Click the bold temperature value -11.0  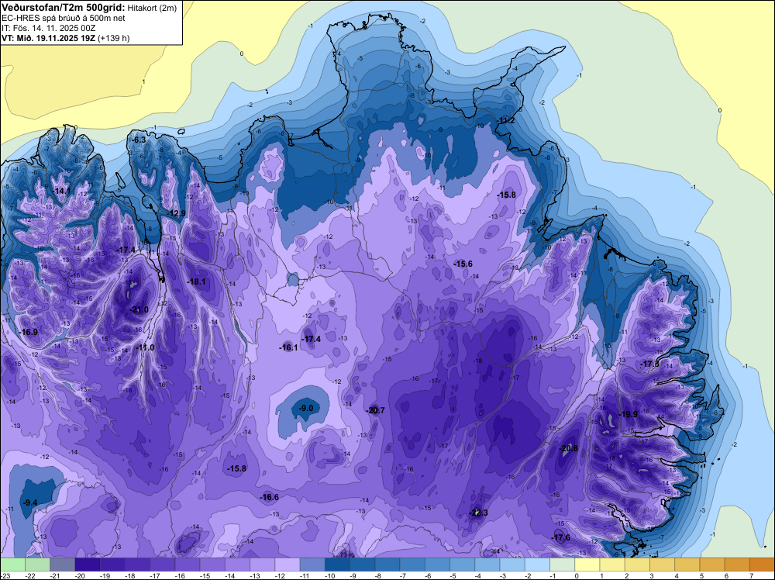[146, 347]
